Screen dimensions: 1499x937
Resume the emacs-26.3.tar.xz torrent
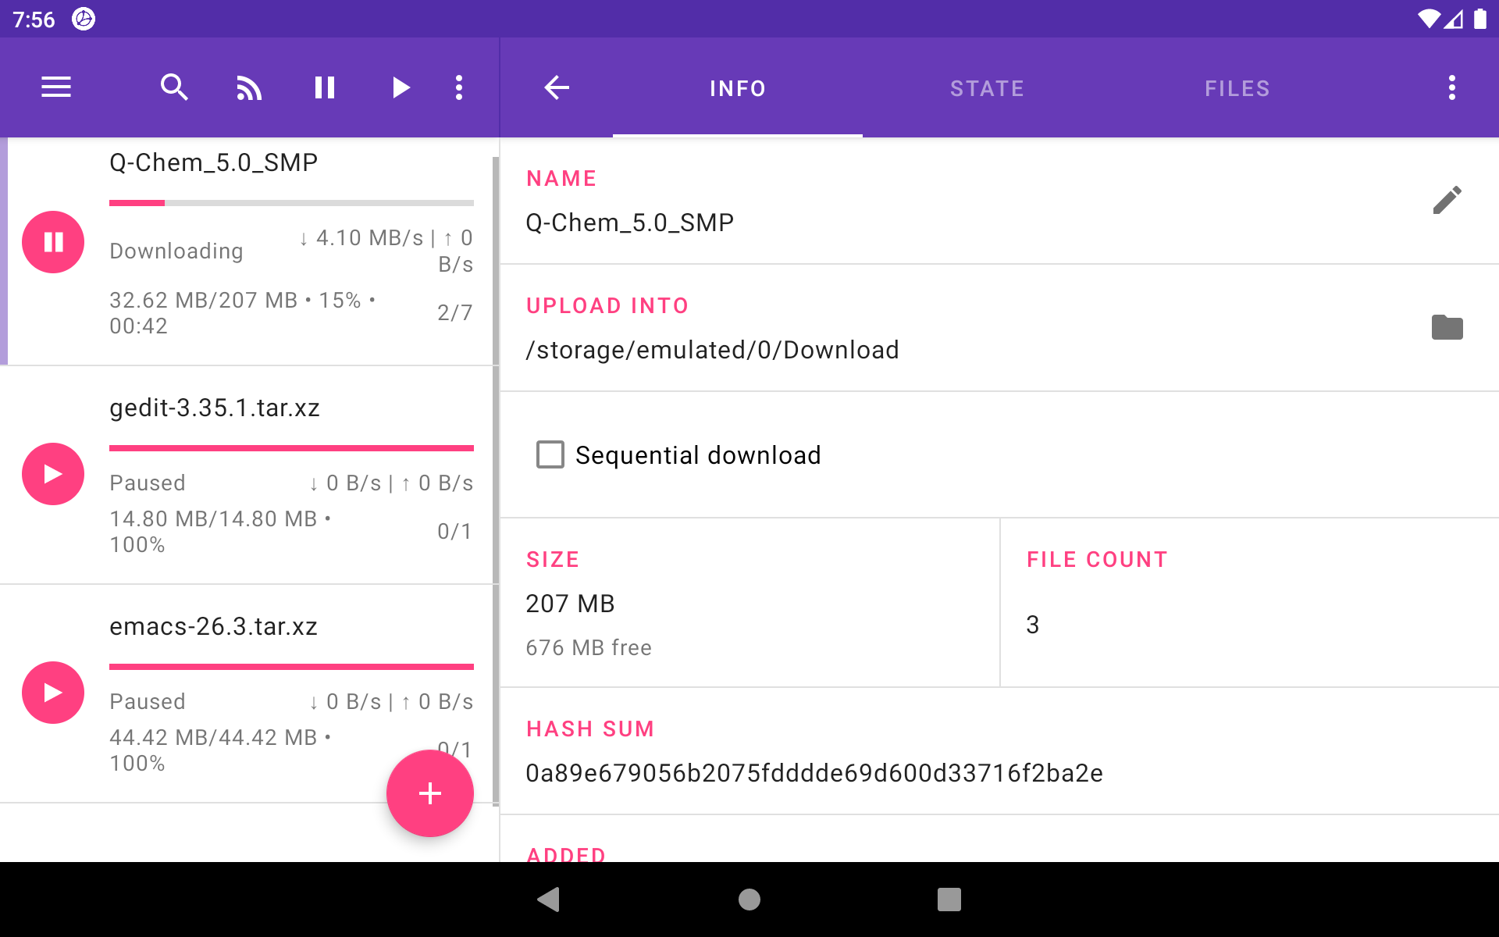pyautogui.click(x=53, y=693)
